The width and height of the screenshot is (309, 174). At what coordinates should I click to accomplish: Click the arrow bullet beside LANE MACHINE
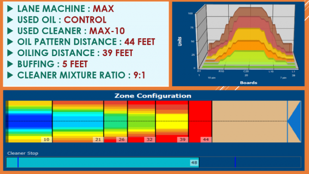coord(10,8)
